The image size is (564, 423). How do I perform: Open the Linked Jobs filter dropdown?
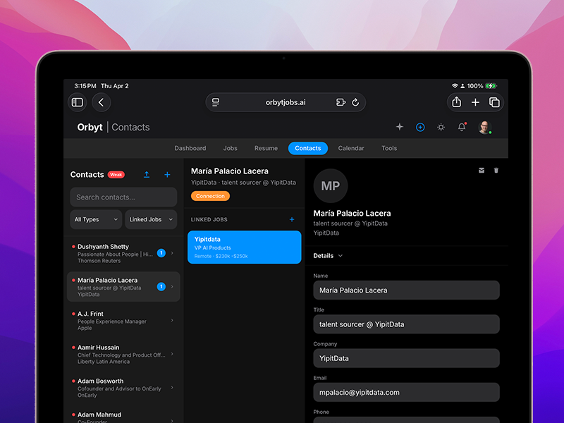pos(151,219)
